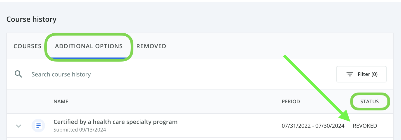The width and height of the screenshot is (401, 140).
Task: Click the blue document icon in row
Action: [38, 126]
